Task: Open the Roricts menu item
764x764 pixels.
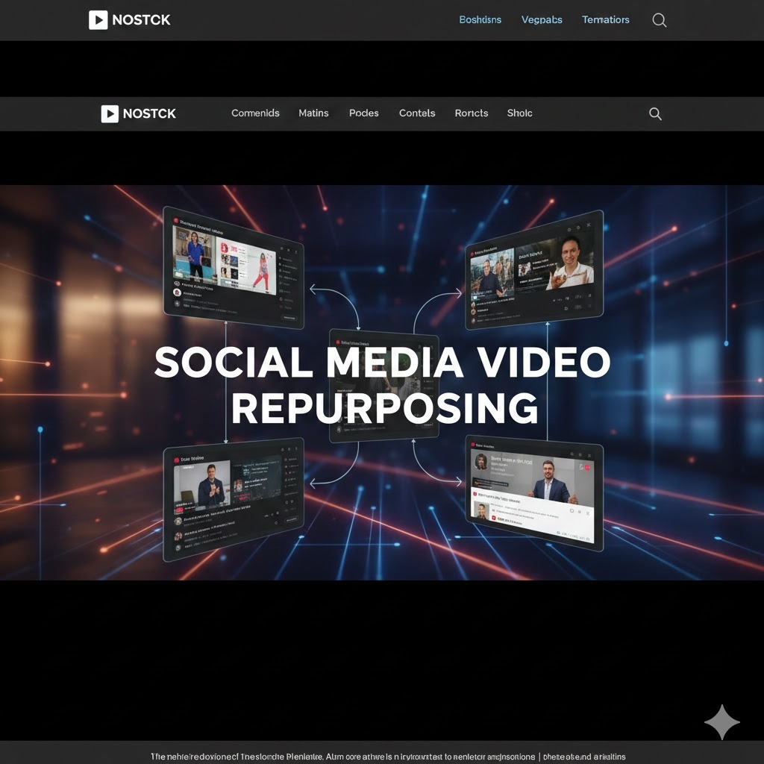Action: point(471,113)
